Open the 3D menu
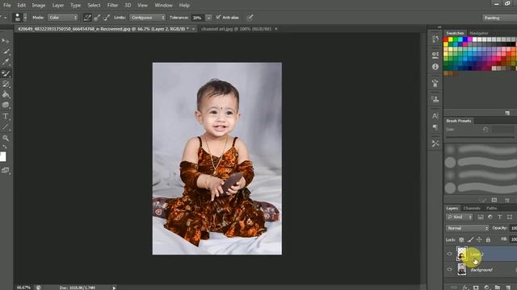Screen dimensions: 517x290 [128, 6]
